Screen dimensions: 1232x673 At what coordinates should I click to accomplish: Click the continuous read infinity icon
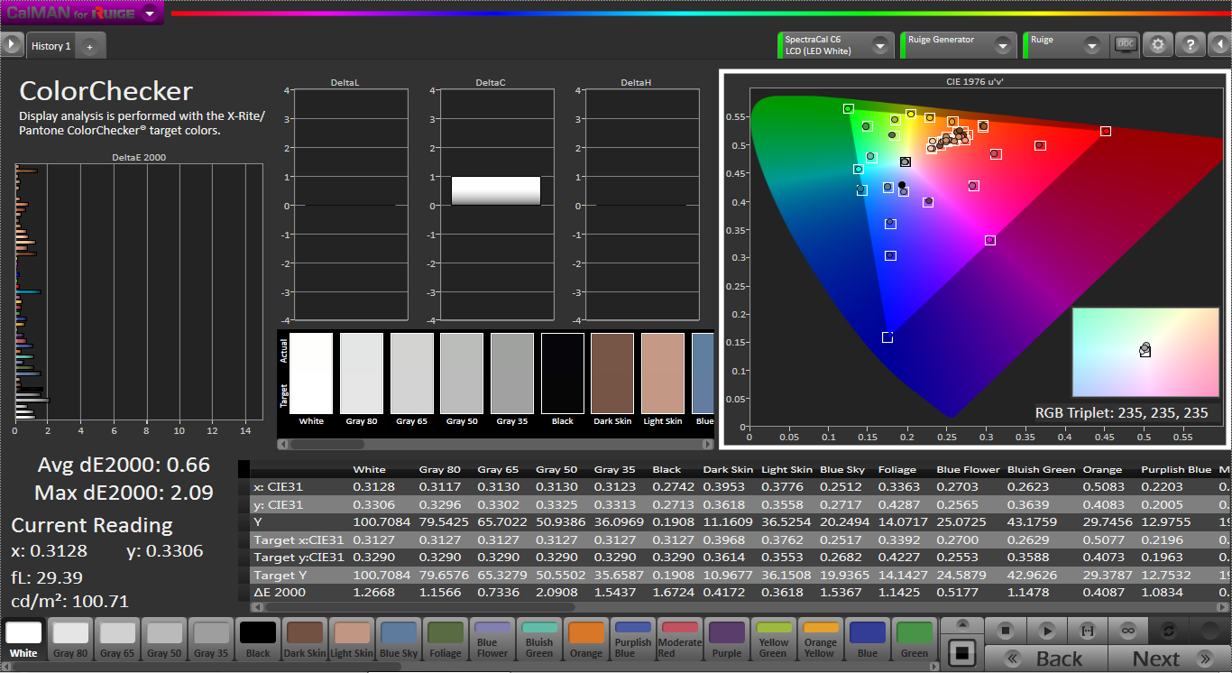(x=1127, y=631)
